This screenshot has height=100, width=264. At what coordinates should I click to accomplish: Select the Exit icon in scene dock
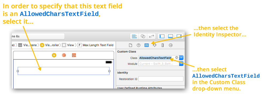click(74, 55)
